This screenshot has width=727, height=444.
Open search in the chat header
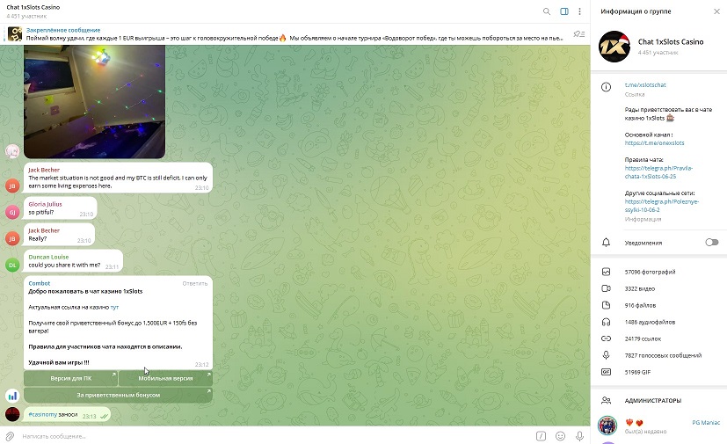tap(547, 11)
